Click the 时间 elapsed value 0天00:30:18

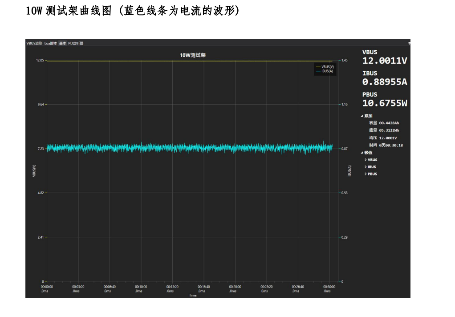[391, 145]
